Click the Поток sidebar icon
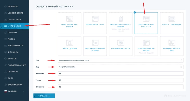 click(5, 39)
